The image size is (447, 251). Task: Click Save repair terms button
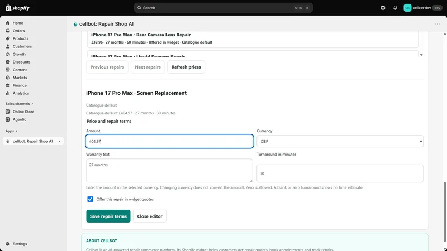coord(108,216)
